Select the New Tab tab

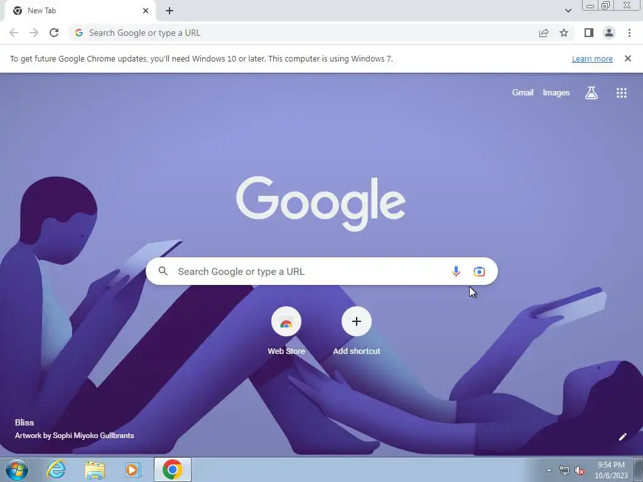pos(80,11)
